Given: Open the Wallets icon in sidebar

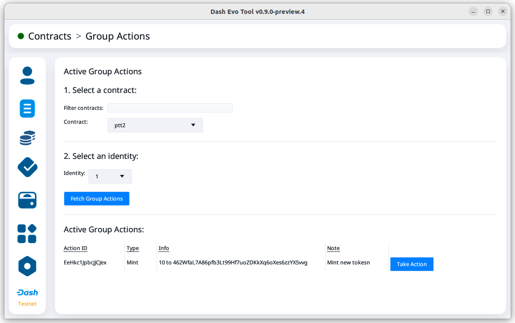Looking at the screenshot, I should pos(27,200).
